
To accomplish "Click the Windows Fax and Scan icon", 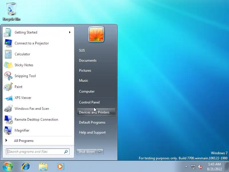I will 8,109.
